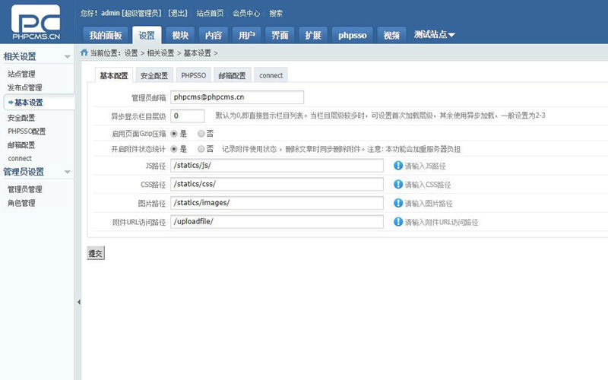
Task: Click the PHPCMS logo
Action: click(x=36, y=23)
